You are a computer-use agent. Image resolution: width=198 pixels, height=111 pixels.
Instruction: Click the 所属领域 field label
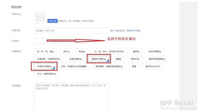(16, 51)
